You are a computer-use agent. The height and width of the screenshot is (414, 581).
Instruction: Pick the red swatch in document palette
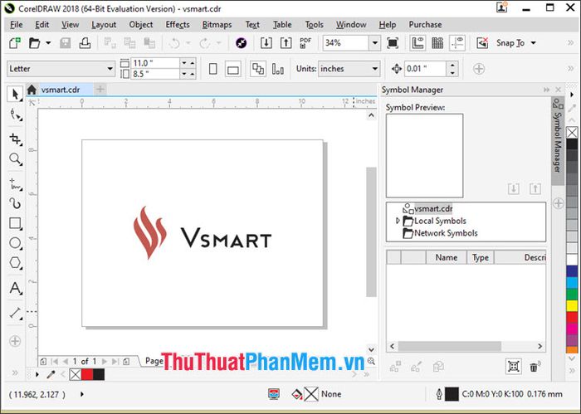click(86, 374)
